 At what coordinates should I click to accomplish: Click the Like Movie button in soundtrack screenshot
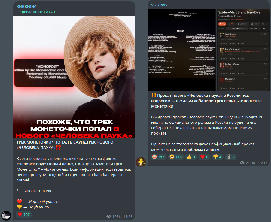point(237,29)
